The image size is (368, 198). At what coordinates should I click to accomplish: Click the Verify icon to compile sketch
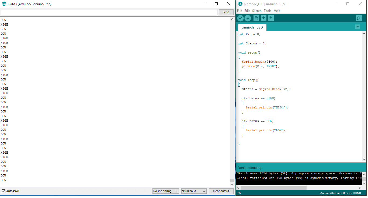click(240, 18)
